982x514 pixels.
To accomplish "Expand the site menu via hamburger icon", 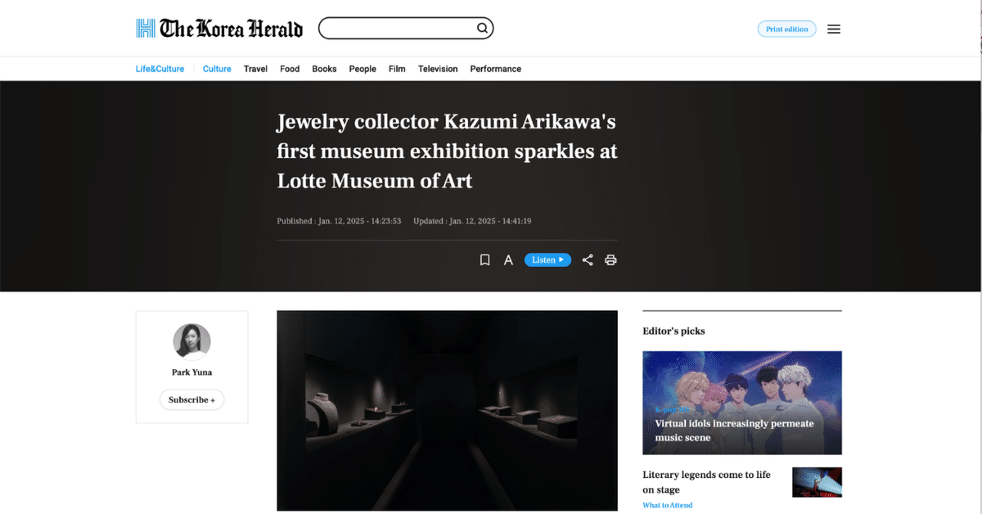I will point(834,28).
